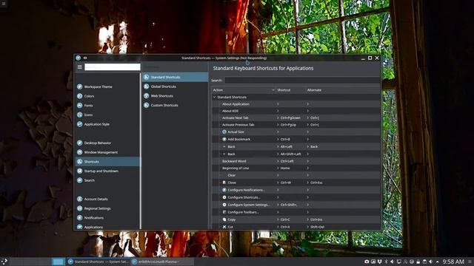Click the lock icon in system tray
Screen dimensions: 474x266
click(418, 262)
